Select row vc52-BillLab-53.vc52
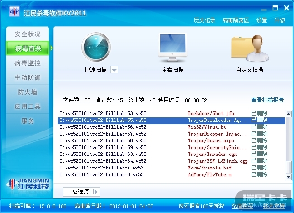Image resolution: width=294 pixels, height=213 pixels. (x=171, y=113)
